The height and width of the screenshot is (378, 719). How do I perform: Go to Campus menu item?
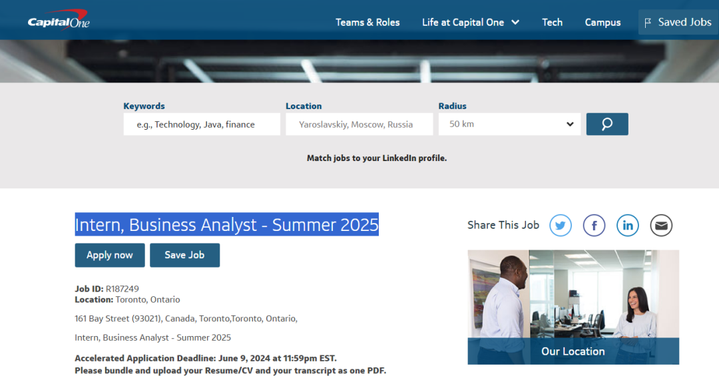point(602,22)
